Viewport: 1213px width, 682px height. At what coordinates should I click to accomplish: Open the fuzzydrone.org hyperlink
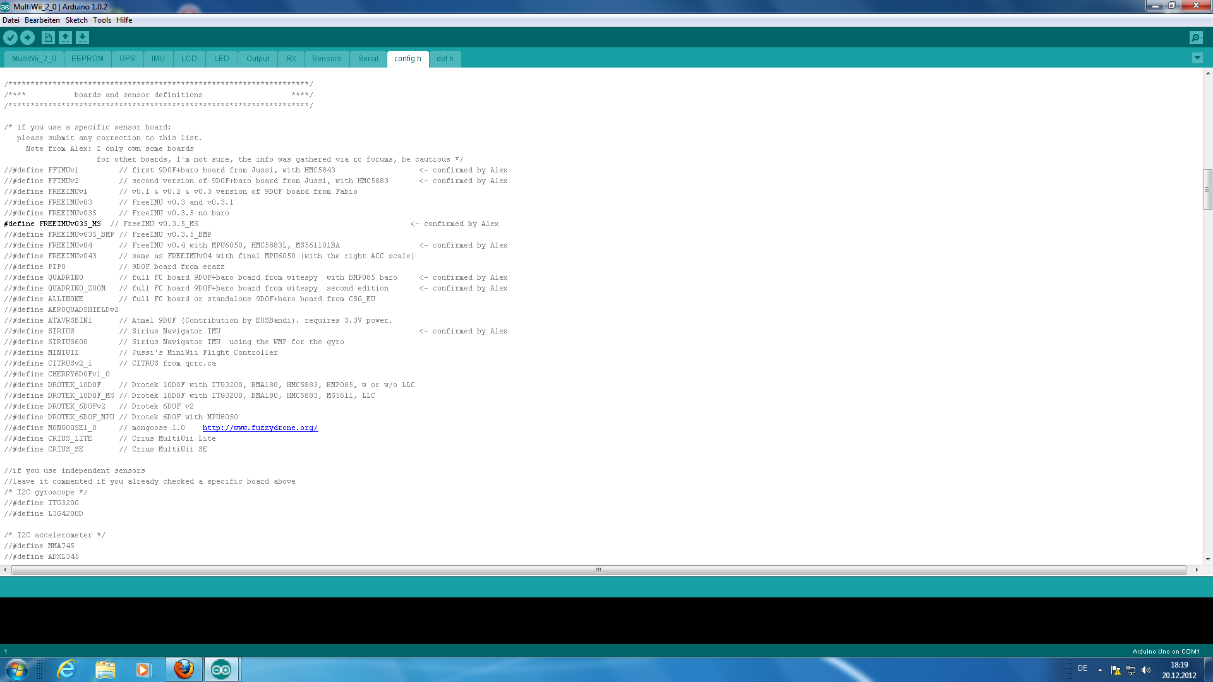coord(260,428)
